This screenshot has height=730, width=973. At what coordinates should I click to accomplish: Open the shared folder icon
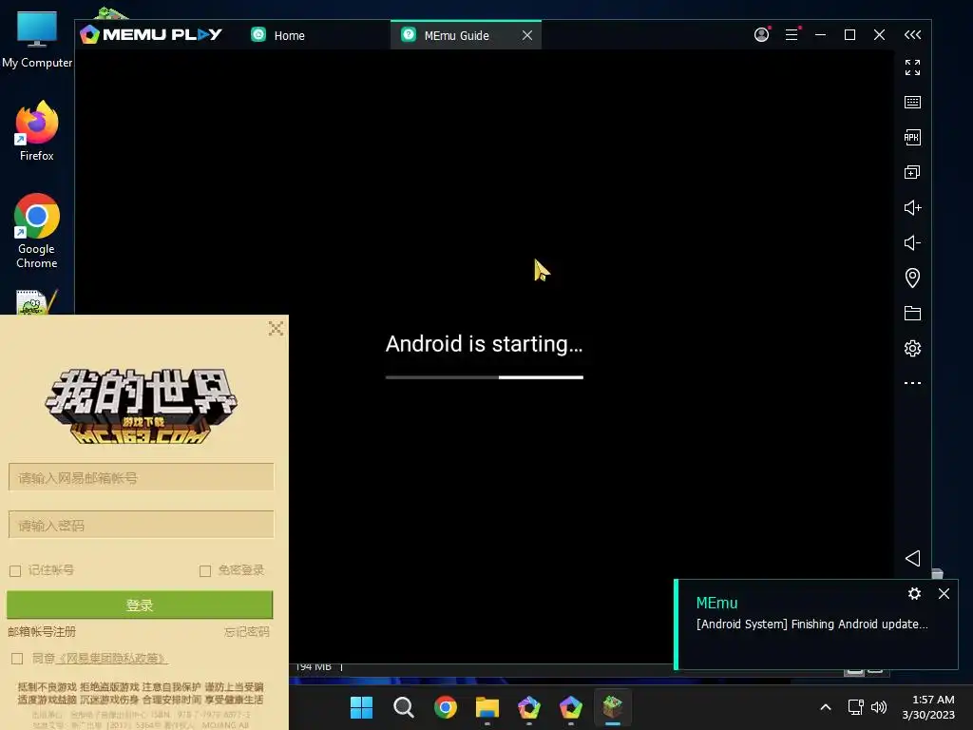click(x=912, y=313)
